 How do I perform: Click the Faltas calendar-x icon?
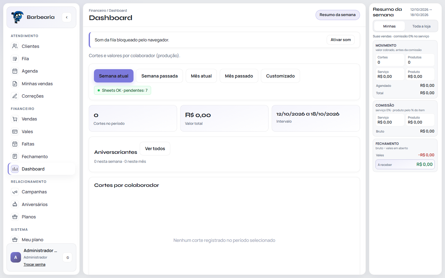[x=15, y=144]
